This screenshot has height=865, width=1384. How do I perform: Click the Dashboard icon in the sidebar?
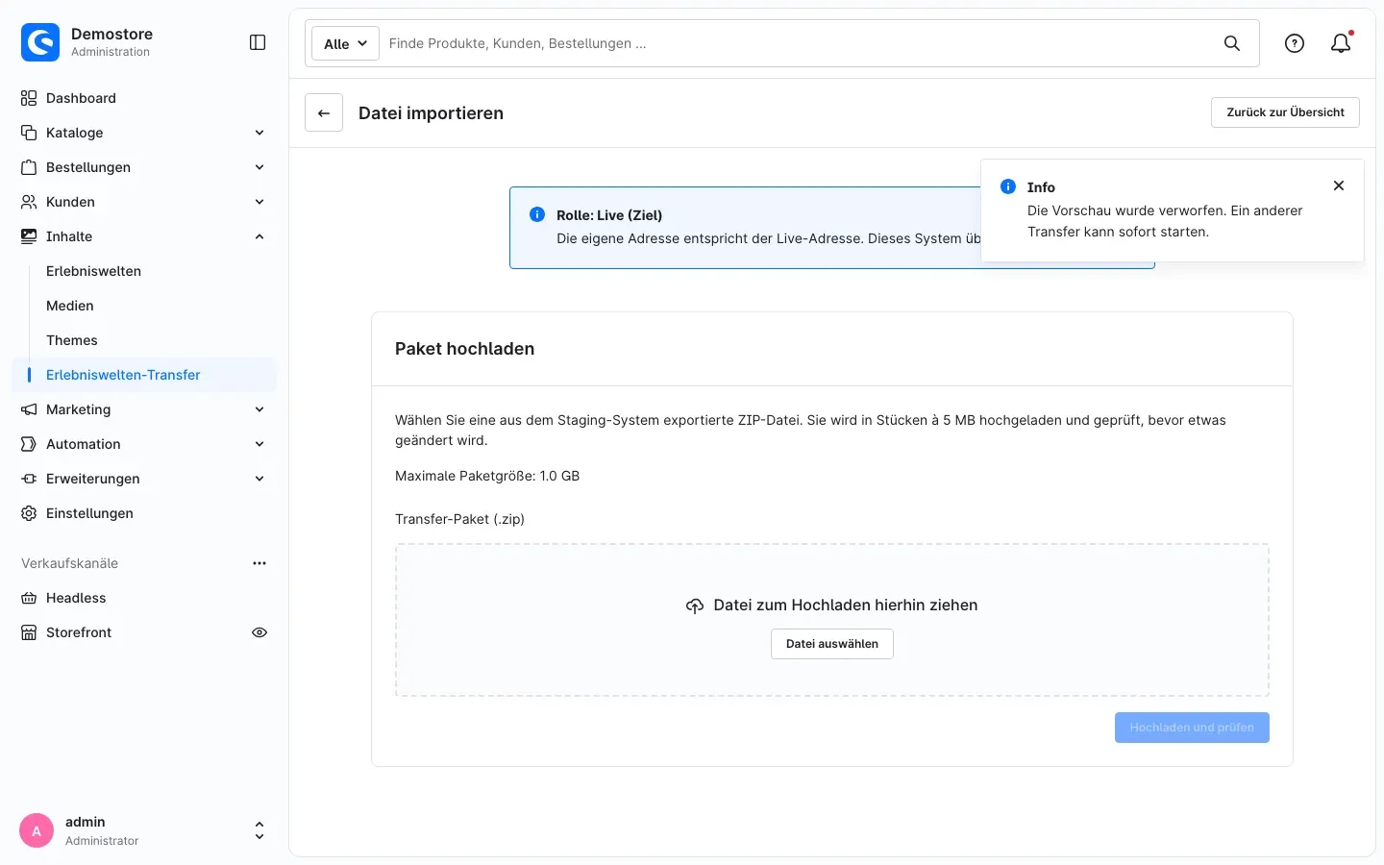[29, 98]
